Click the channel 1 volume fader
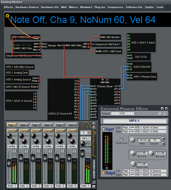This screenshot has height=190, width=171. pos(9,163)
